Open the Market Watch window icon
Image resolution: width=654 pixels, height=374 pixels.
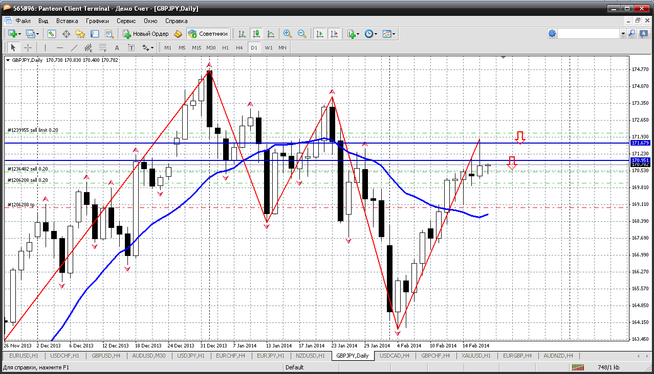click(52, 34)
